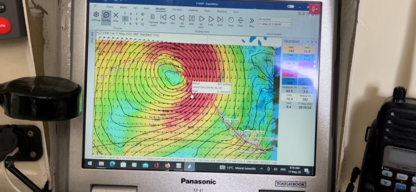416x192 pixels.
Task: Click the Depth 3.4 number box
Action: tap(305, 90)
